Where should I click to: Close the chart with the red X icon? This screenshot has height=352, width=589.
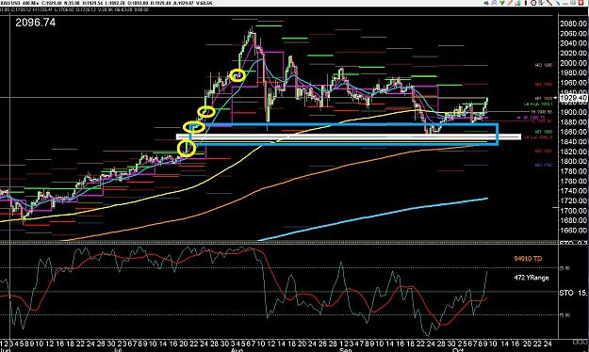coord(581,3)
